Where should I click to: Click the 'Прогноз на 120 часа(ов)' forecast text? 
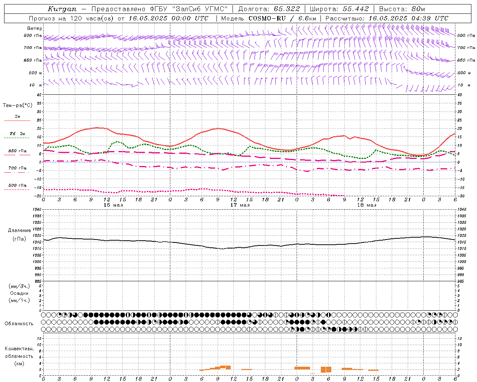(72, 18)
